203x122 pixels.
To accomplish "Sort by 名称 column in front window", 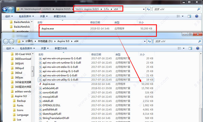I will (41, 54).
